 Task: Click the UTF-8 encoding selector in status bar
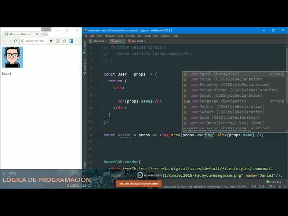tap(272, 187)
